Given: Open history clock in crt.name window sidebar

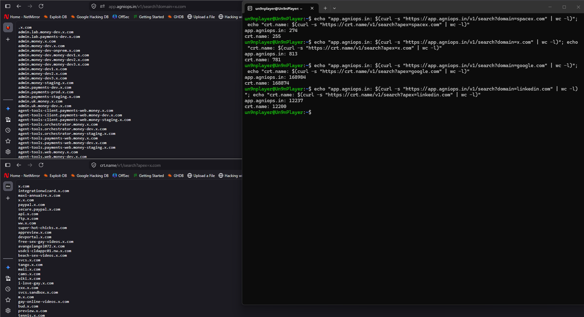Looking at the screenshot, I should 8,289.
